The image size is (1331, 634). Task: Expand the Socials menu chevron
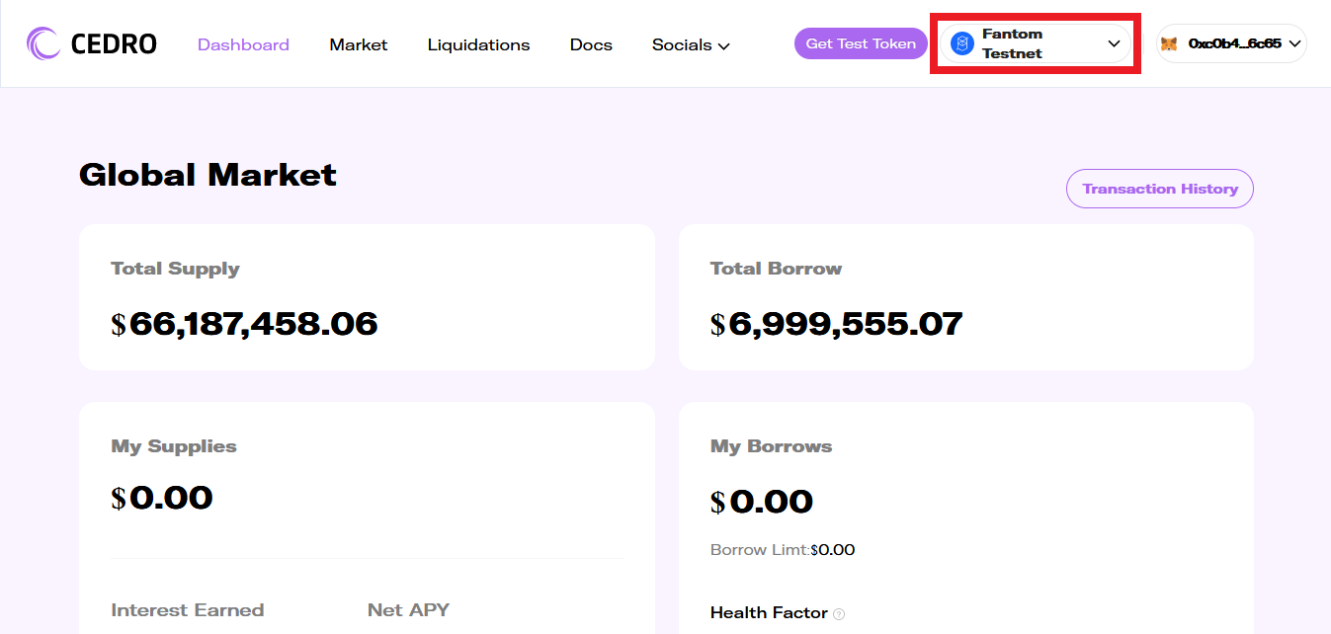[723, 45]
